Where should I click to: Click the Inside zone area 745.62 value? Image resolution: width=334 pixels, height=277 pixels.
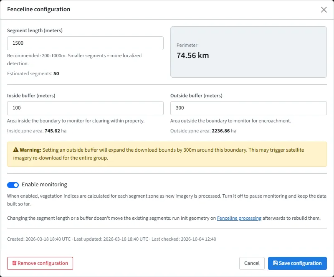pos(53,131)
